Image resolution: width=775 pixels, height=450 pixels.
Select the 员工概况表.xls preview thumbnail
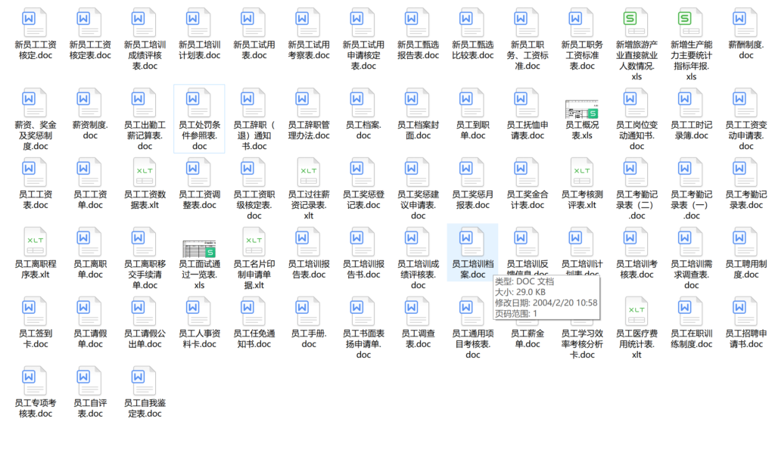click(x=582, y=109)
